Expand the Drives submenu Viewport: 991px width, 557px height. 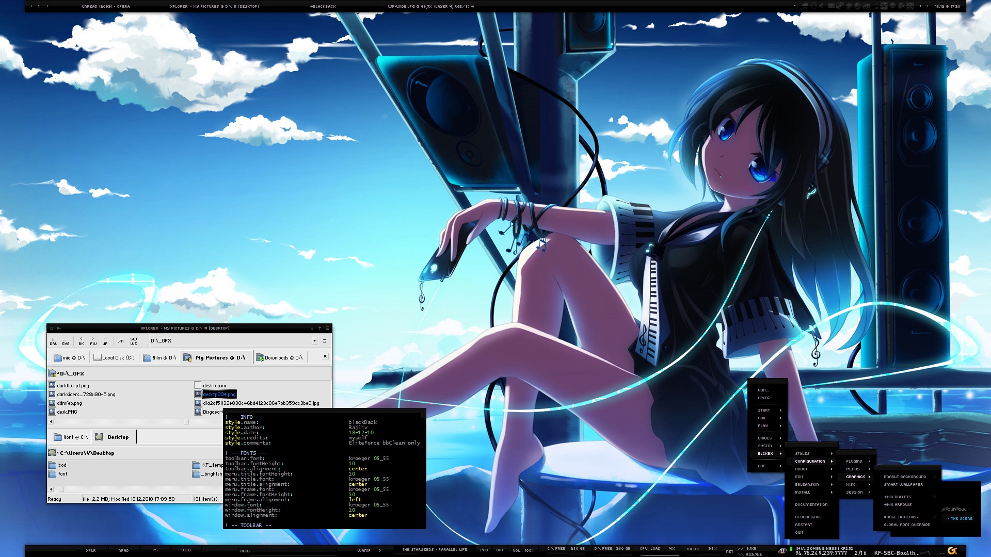coord(767,438)
